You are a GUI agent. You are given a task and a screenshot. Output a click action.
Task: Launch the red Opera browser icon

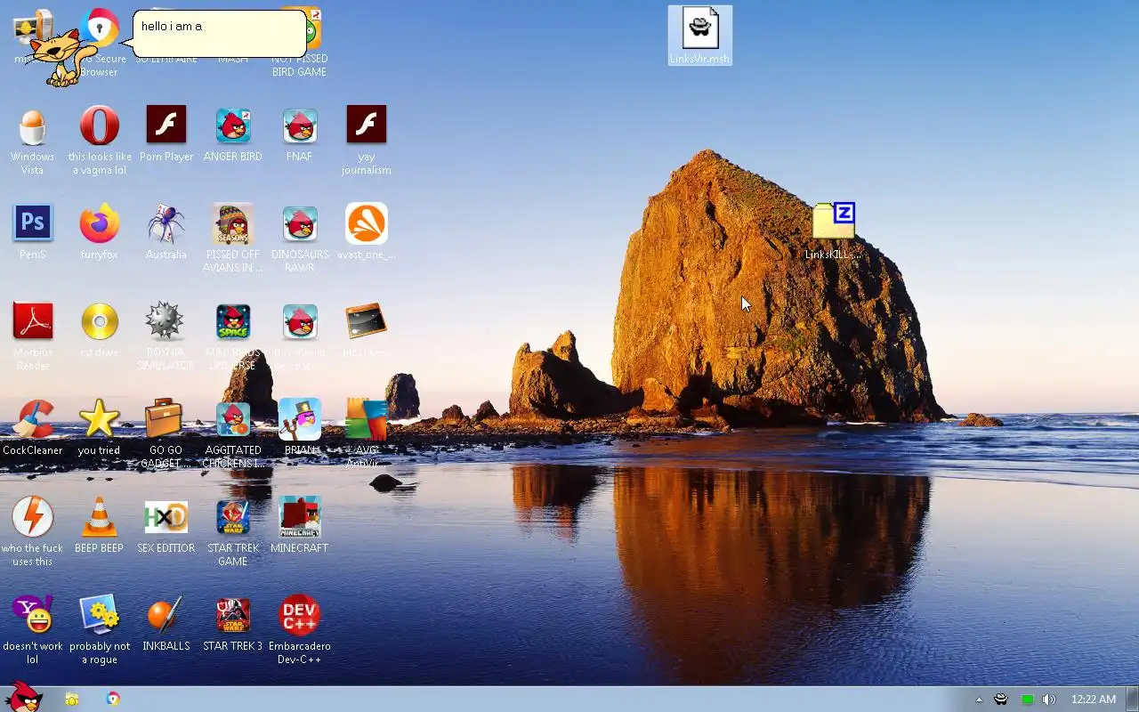(99, 125)
